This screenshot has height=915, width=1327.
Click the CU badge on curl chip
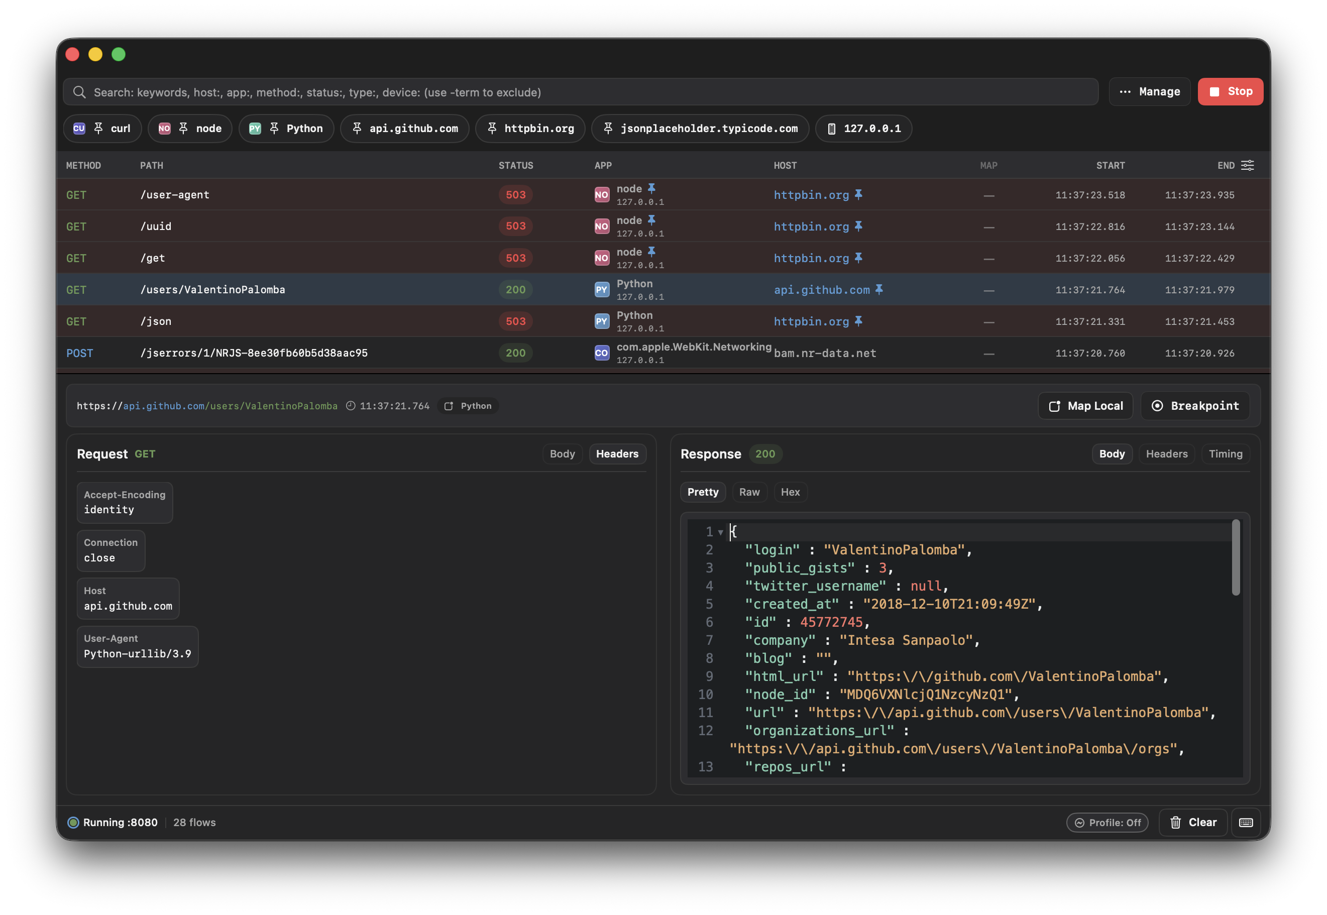(x=79, y=129)
